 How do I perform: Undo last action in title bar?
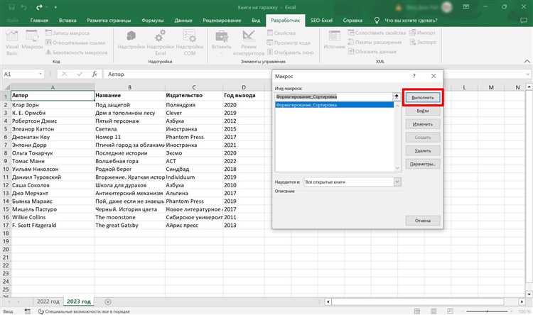[x=24, y=7]
